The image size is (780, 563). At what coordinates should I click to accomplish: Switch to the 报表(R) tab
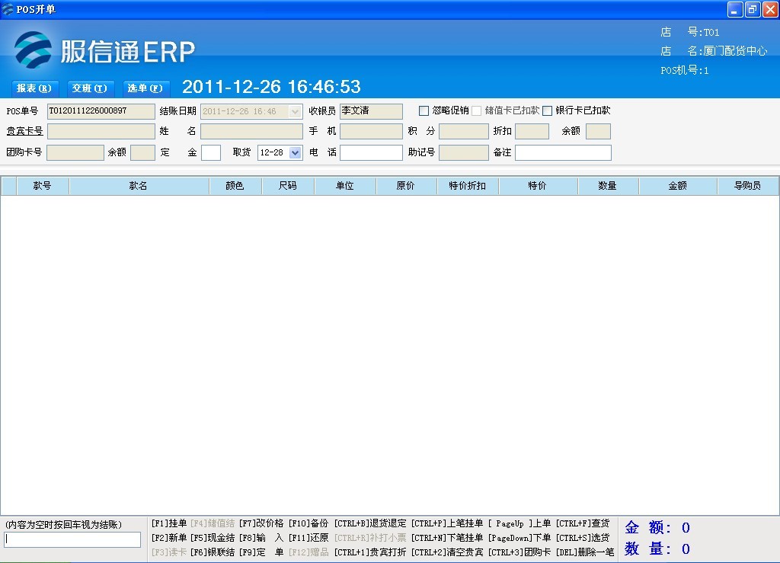coord(34,88)
